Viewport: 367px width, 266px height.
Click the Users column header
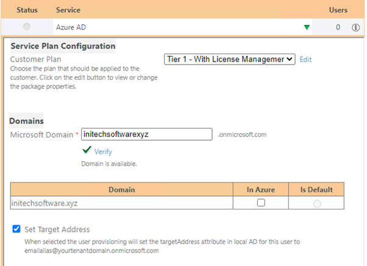coord(338,10)
